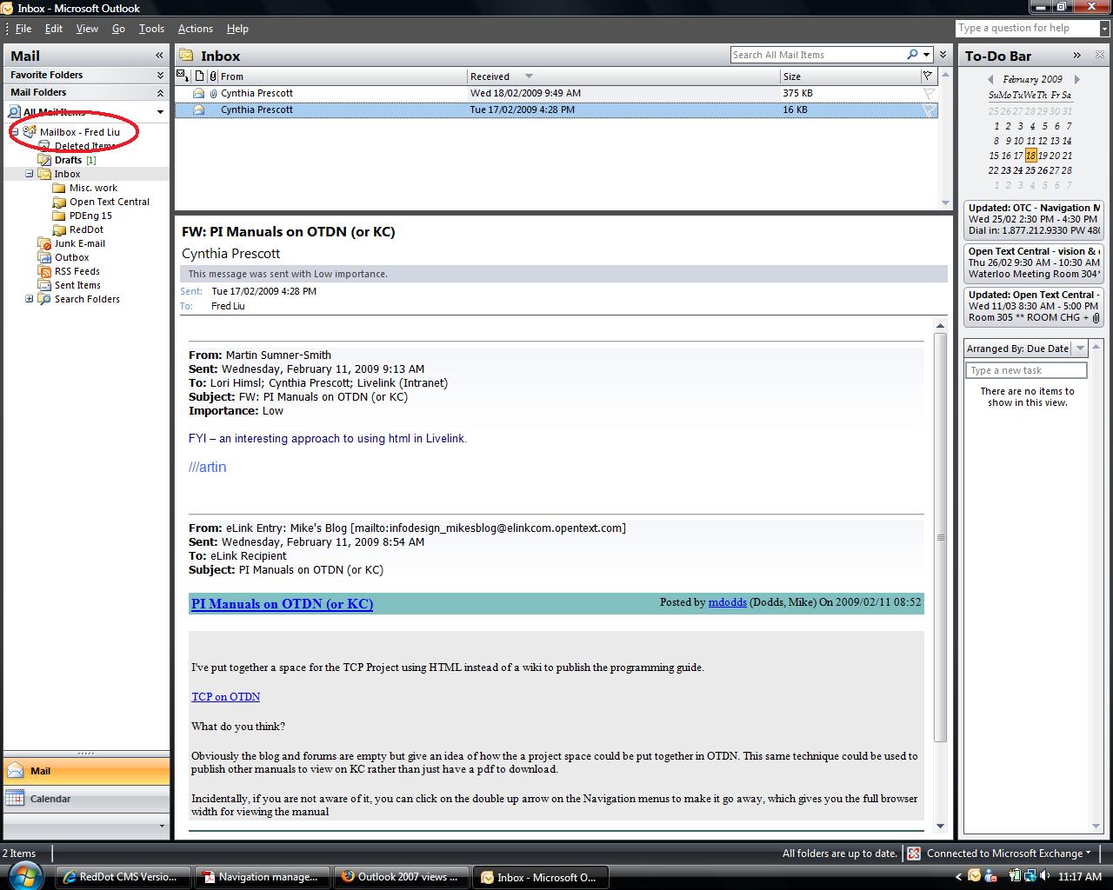The width and height of the screenshot is (1113, 890).
Task: Open the PI Manuals on OTDN (or KC) link
Action: [x=282, y=604]
